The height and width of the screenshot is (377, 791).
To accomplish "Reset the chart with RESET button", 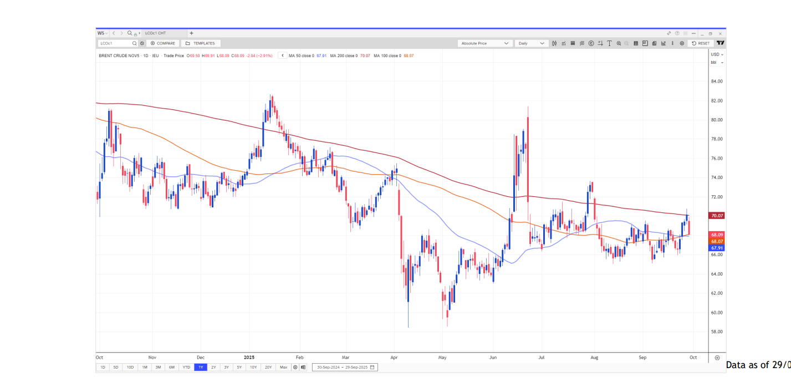I will (x=701, y=43).
